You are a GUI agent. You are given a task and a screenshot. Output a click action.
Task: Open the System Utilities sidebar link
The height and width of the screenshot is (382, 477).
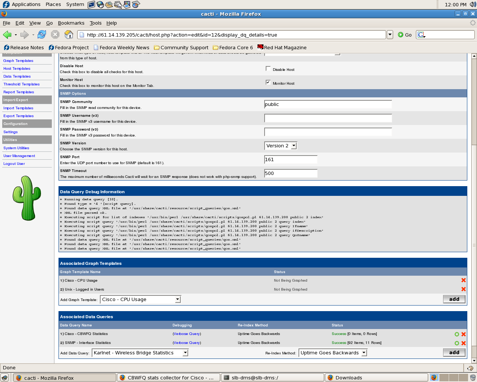[x=16, y=148]
